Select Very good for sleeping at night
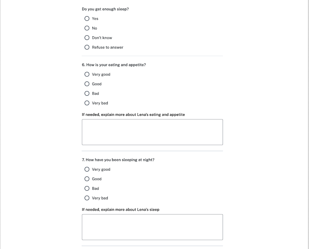The image size is (309, 249). pos(87,169)
